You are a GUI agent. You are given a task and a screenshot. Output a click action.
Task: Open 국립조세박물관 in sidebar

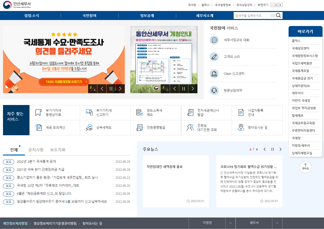302,63
